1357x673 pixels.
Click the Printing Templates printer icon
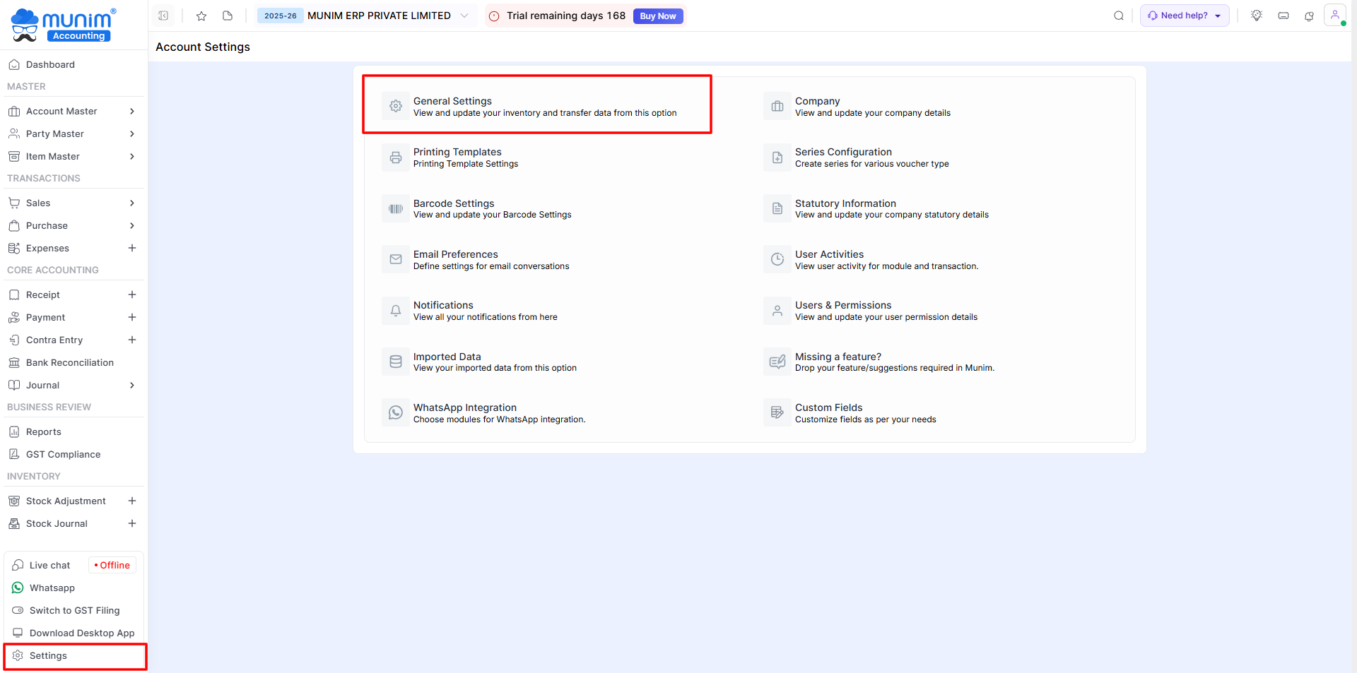[396, 157]
